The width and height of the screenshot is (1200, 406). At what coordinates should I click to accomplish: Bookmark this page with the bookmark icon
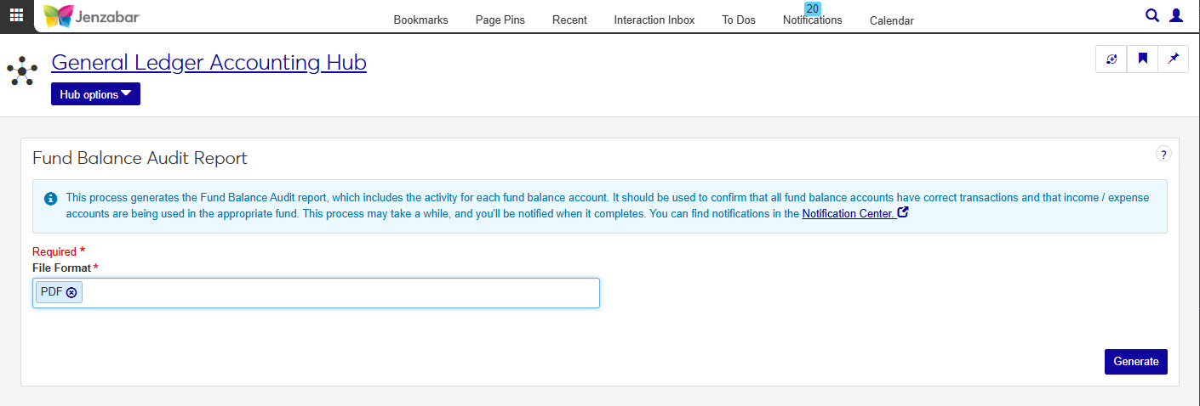1143,59
